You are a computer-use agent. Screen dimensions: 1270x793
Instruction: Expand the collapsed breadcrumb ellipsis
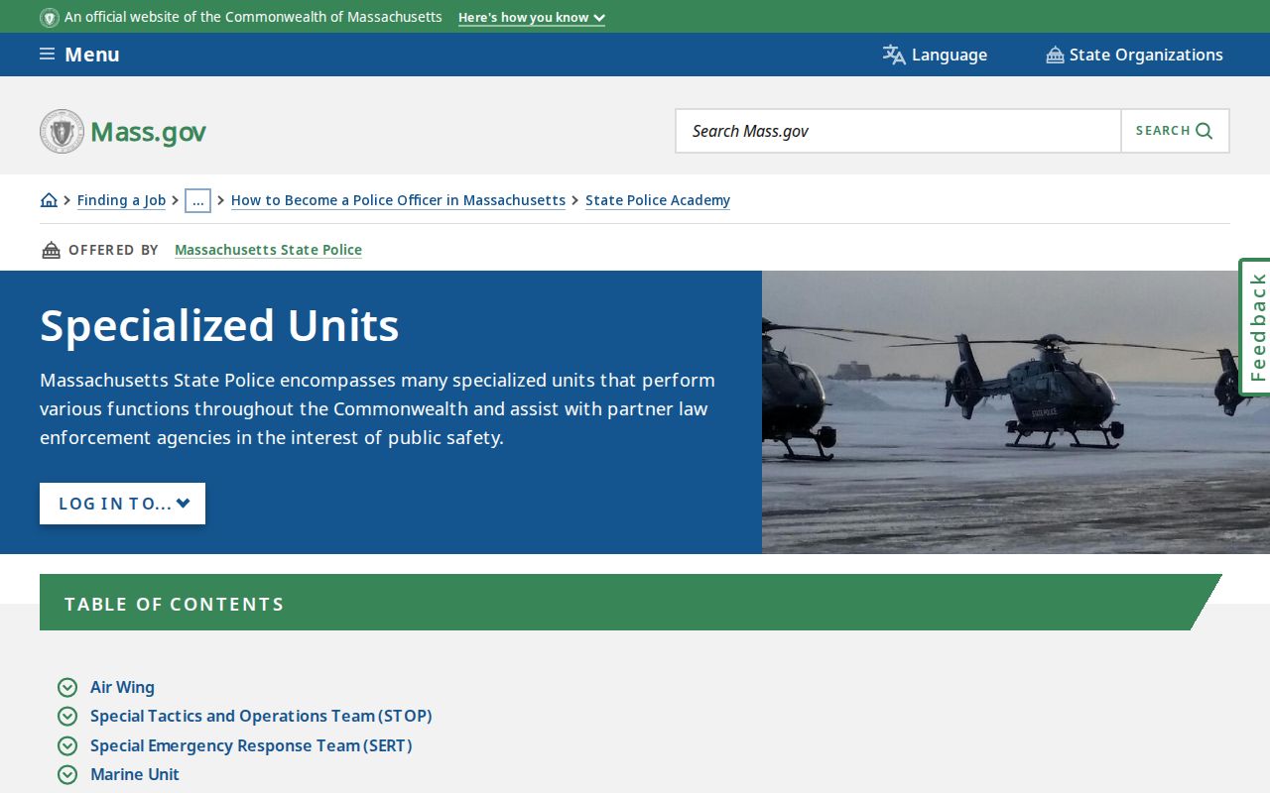click(197, 200)
